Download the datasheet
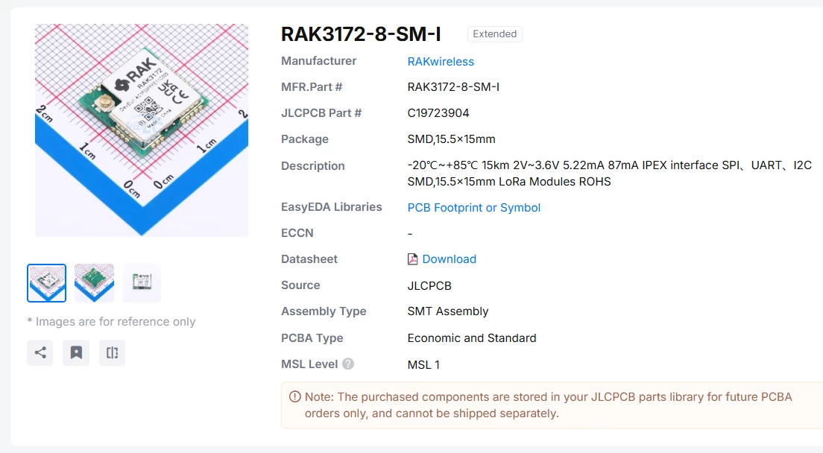This screenshot has width=823, height=453. click(x=450, y=259)
